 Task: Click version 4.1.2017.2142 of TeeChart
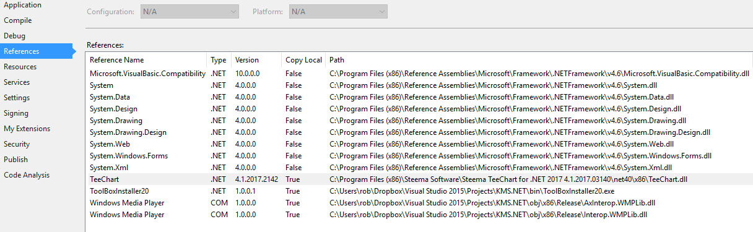(256, 179)
